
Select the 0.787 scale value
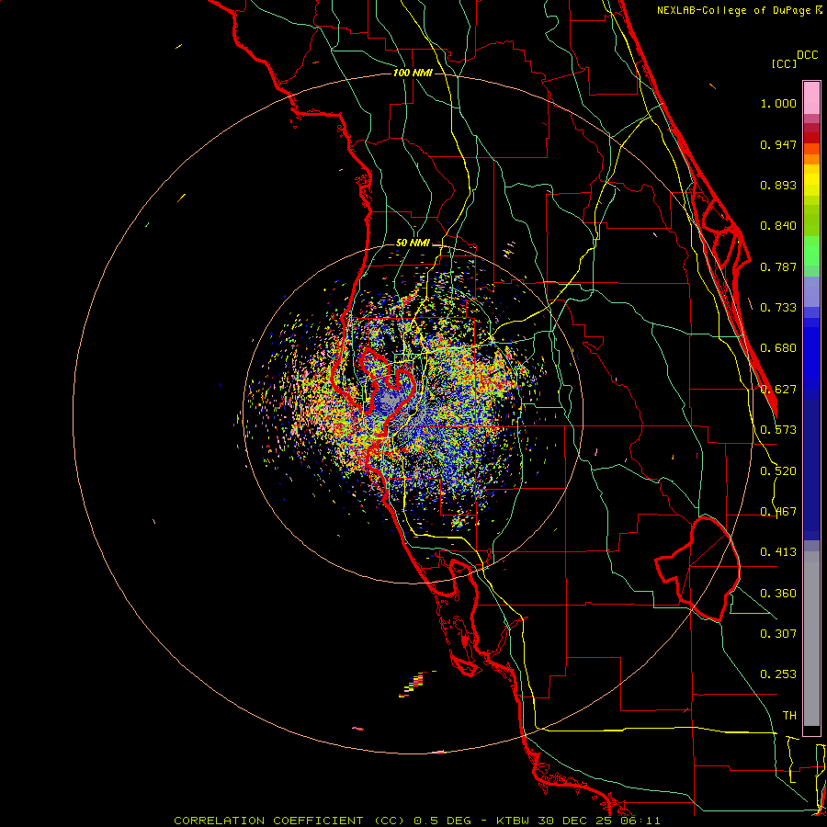(778, 266)
